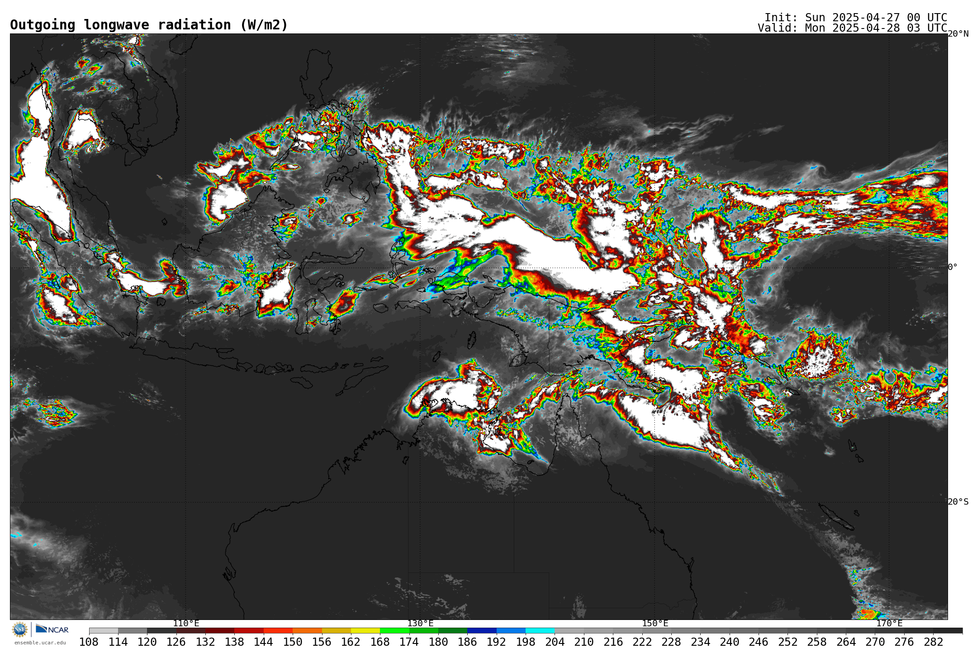
Task: Click the colorbar value 168
Action: [380, 642]
